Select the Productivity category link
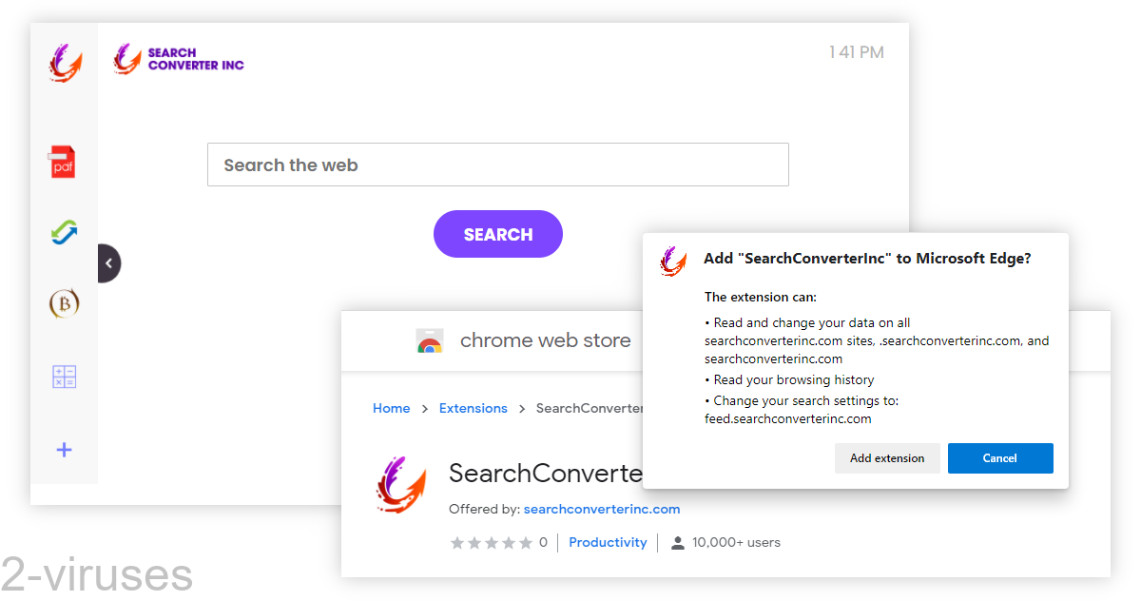 [x=608, y=542]
